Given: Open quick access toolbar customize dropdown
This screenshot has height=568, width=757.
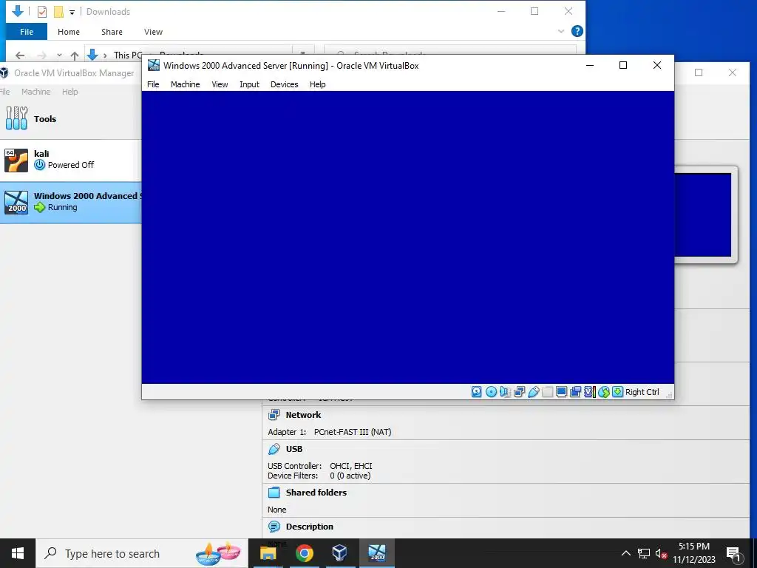Looking at the screenshot, I should coord(72,12).
